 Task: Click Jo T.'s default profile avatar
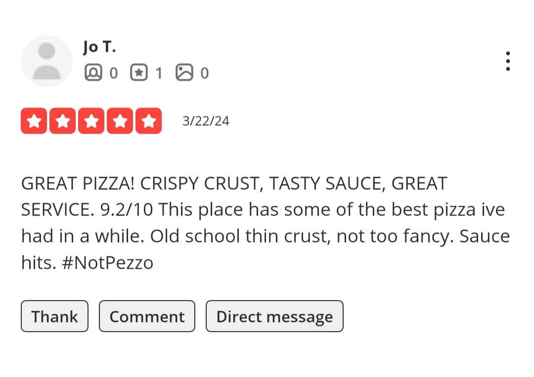point(46,61)
